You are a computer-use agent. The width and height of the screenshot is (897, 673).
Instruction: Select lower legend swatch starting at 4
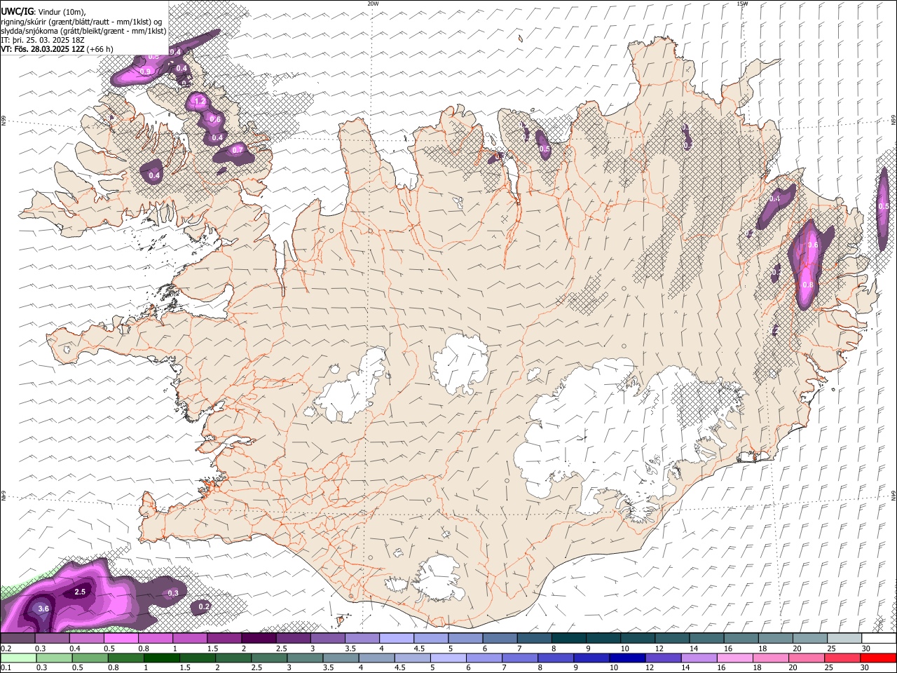click(377, 658)
